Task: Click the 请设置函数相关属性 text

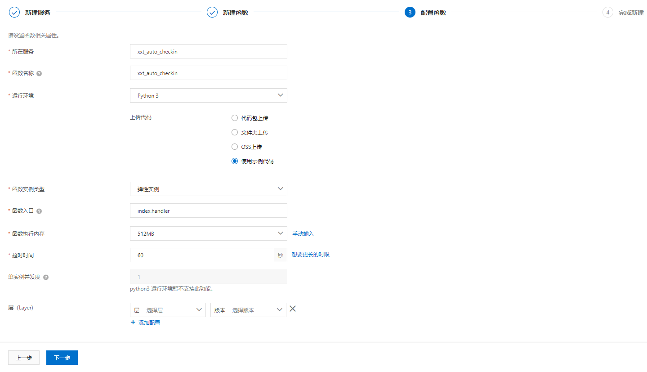Action: coord(34,36)
